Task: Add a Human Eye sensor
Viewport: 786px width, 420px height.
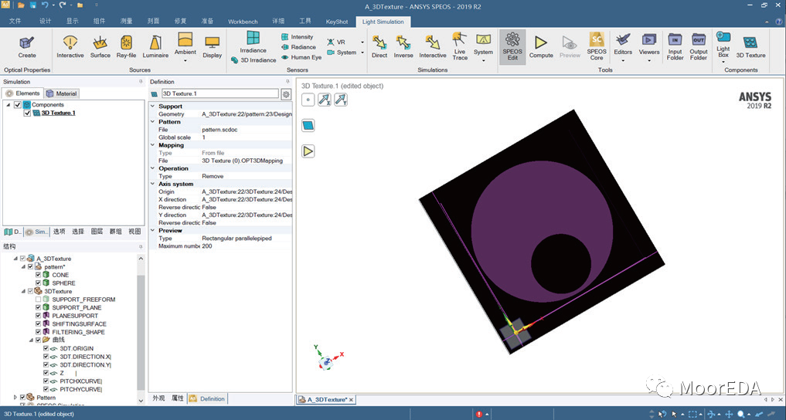Action: coord(301,57)
